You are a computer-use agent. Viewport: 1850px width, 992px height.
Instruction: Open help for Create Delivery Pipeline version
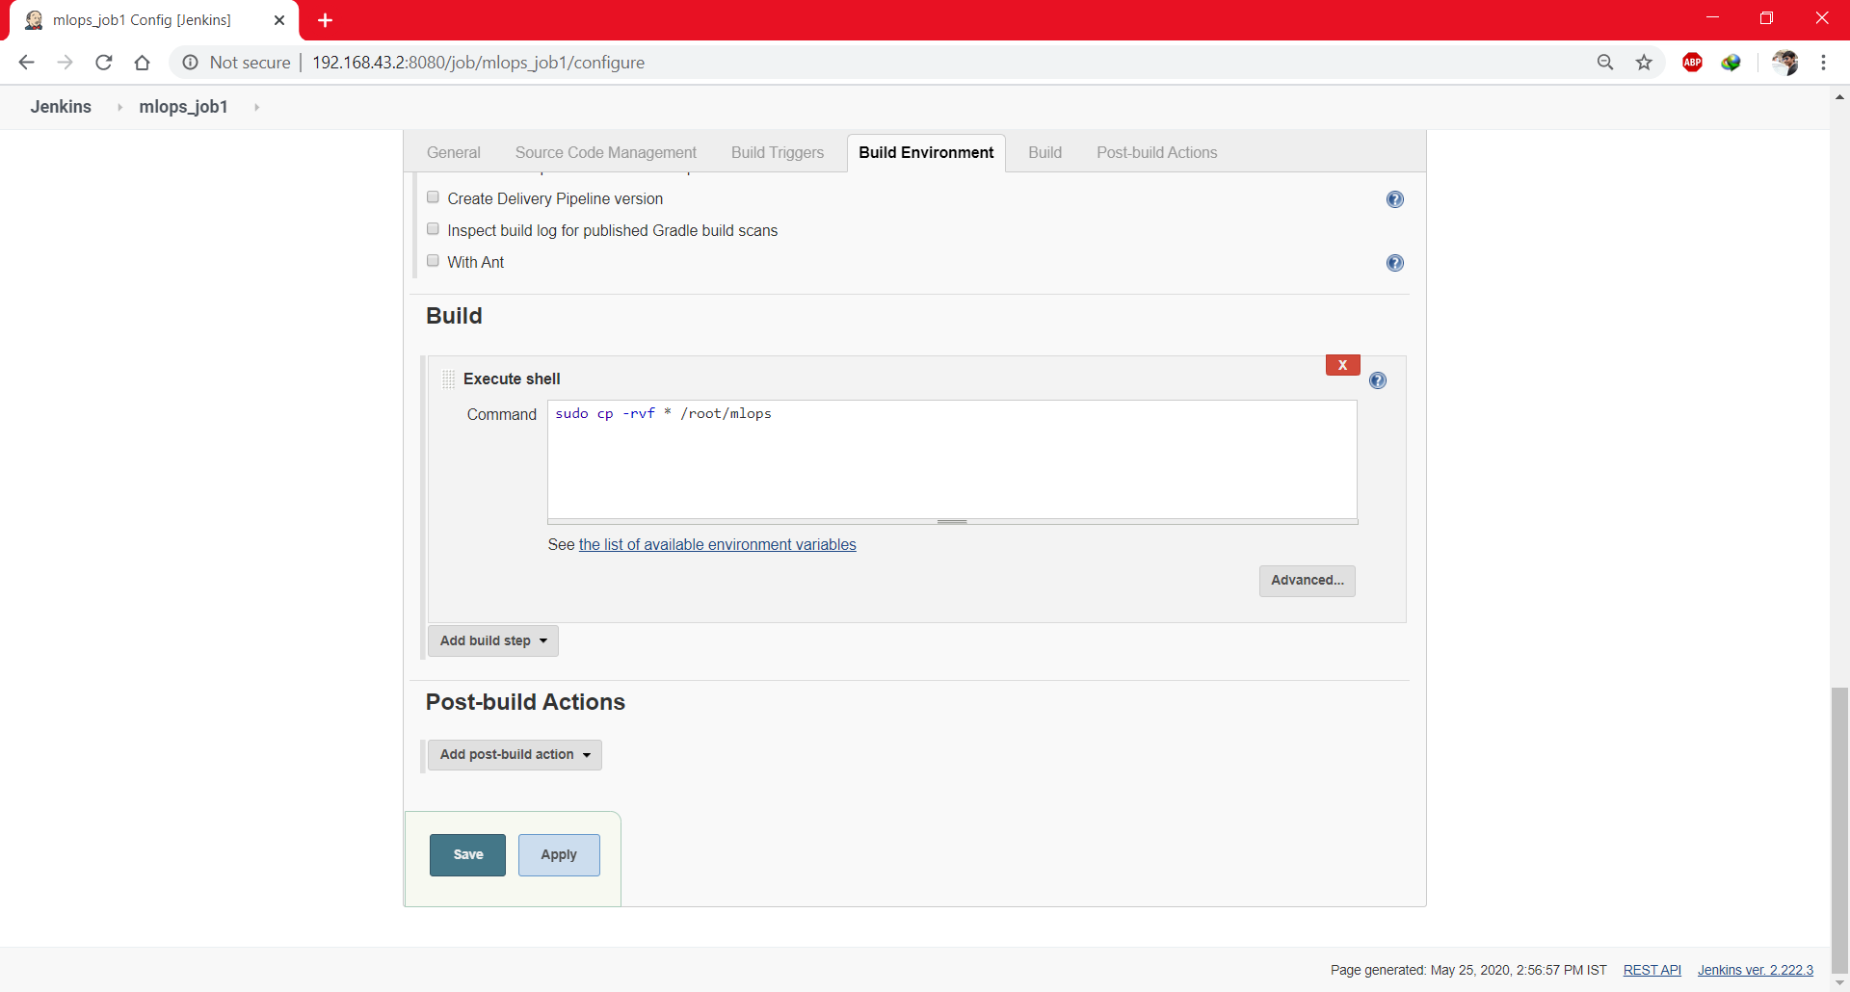pyautogui.click(x=1394, y=199)
